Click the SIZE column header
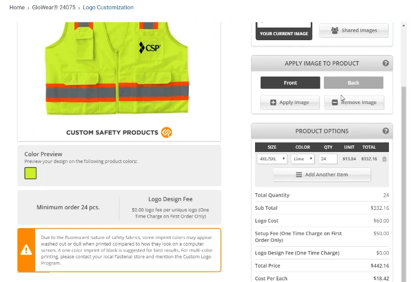 (272, 147)
